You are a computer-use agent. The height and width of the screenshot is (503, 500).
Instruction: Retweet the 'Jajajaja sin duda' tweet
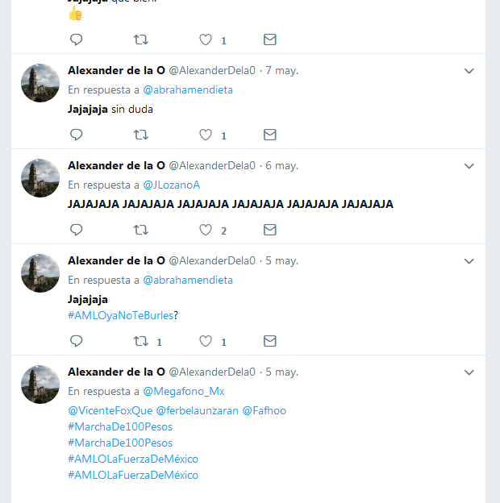pos(140,135)
